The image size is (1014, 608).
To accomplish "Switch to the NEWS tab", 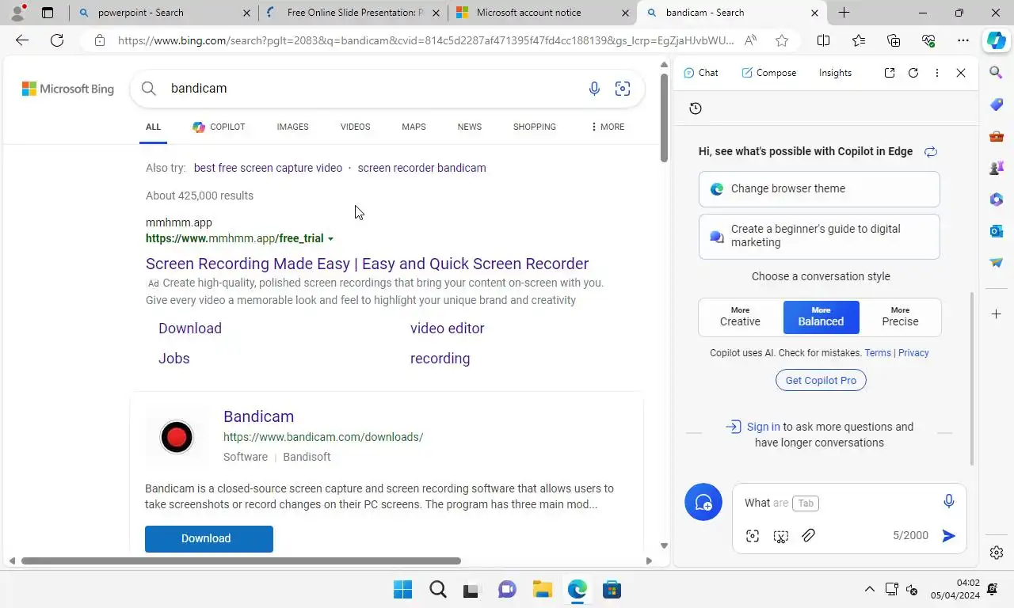I will tap(469, 127).
